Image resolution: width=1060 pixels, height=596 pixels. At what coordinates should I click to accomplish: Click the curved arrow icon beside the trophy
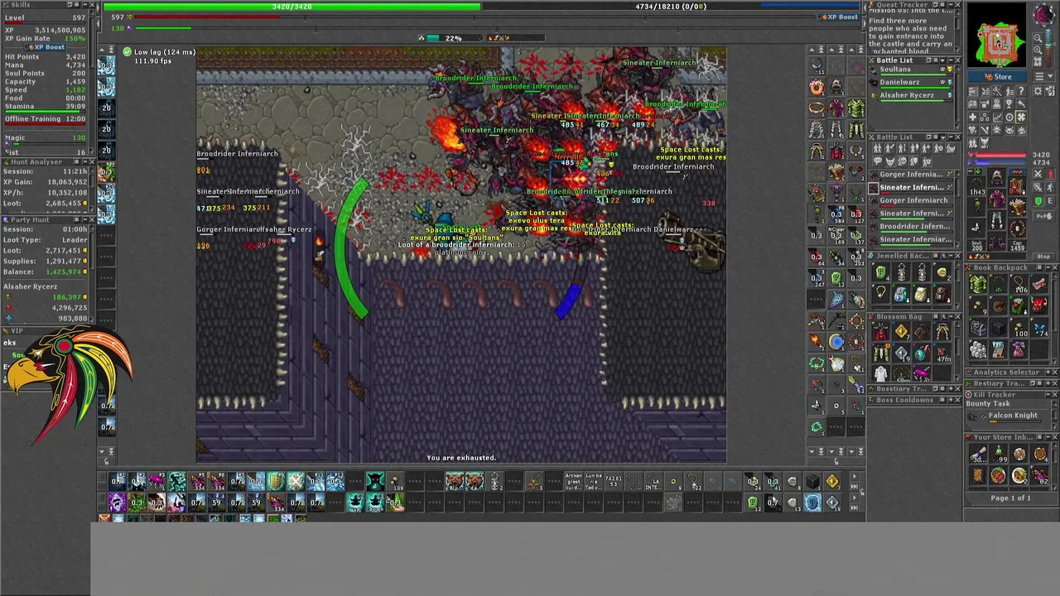pos(1021,104)
